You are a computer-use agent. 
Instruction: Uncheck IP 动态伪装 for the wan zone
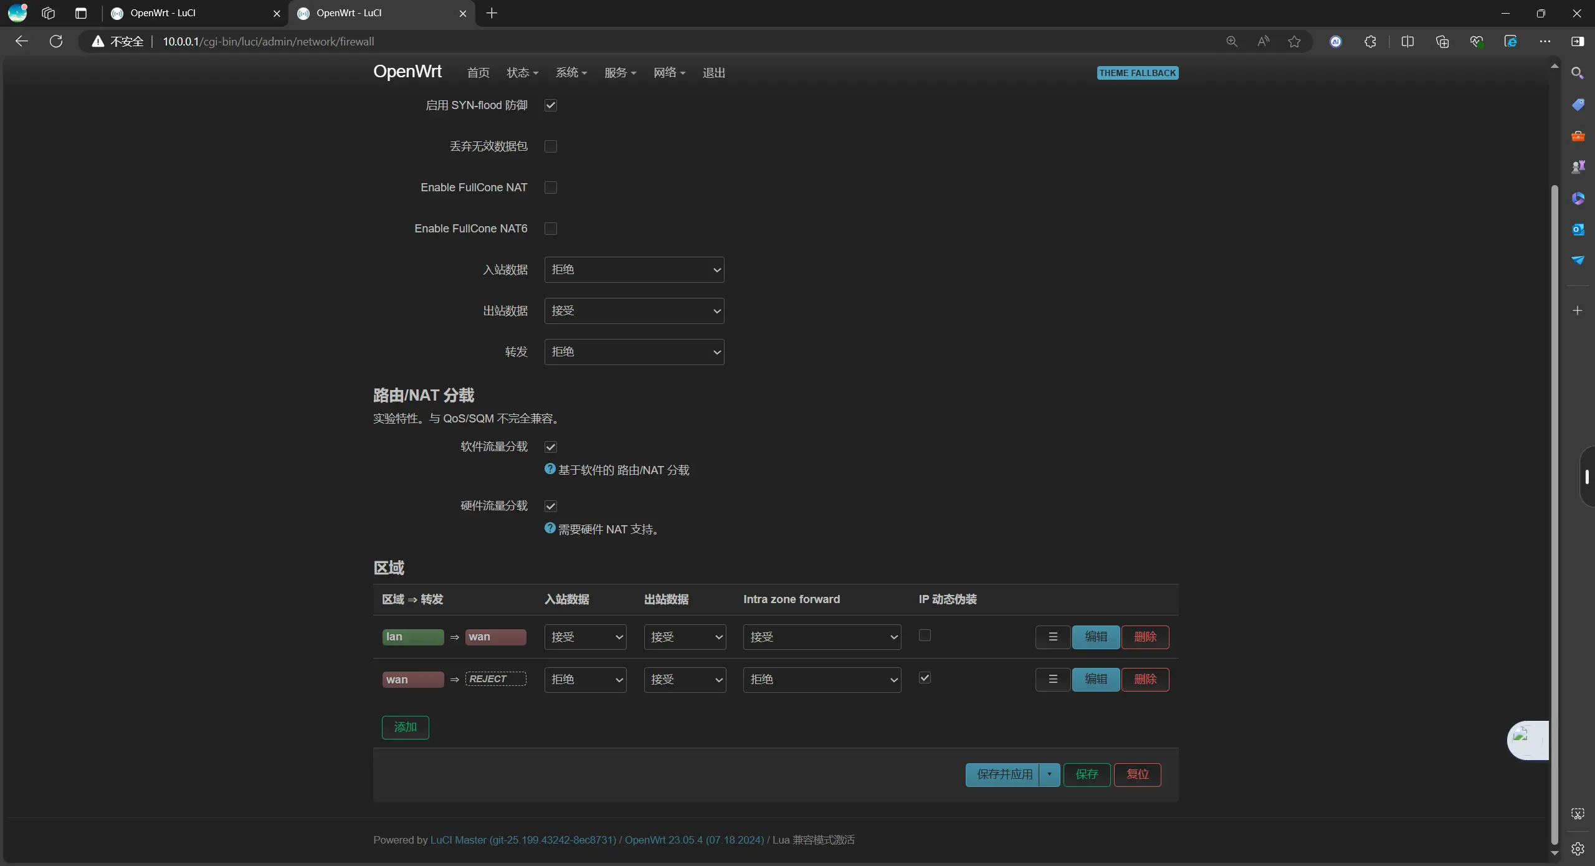click(925, 678)
